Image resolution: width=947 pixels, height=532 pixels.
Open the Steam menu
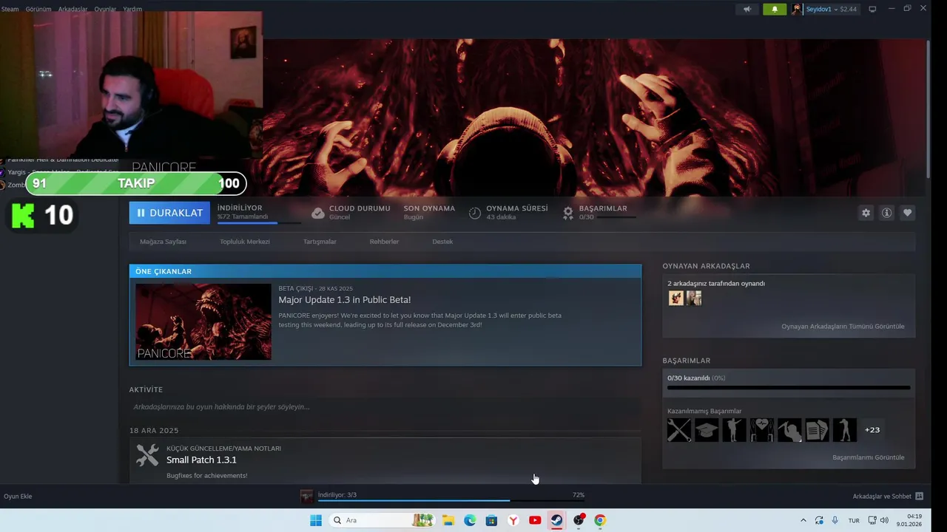point(10,9)
